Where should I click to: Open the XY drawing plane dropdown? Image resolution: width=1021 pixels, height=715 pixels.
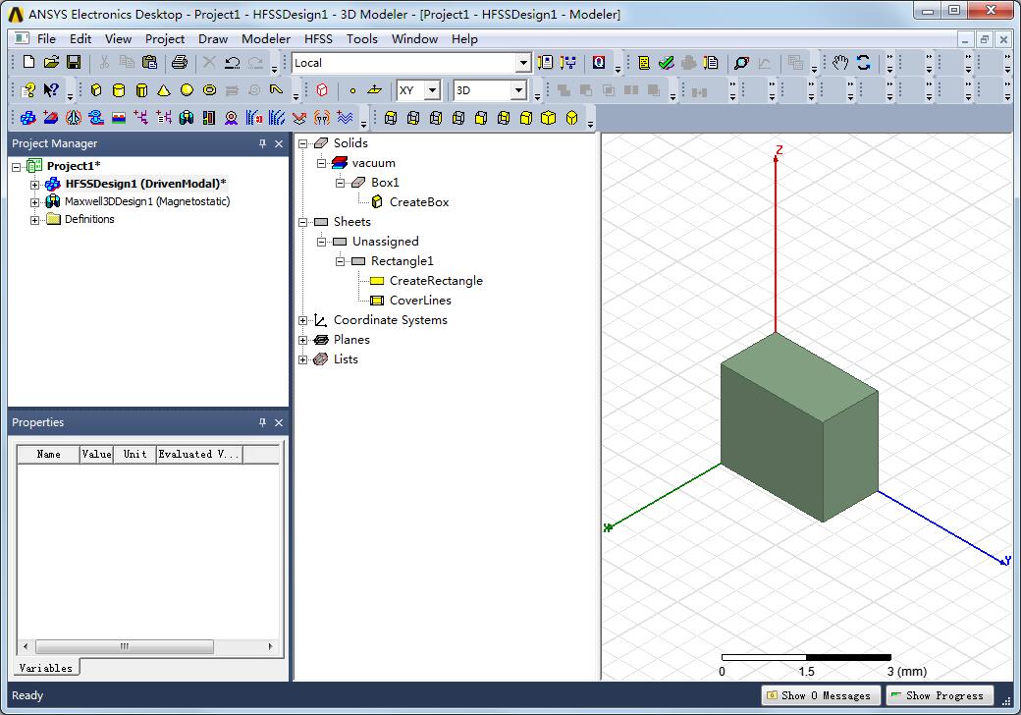click(432, 89)
